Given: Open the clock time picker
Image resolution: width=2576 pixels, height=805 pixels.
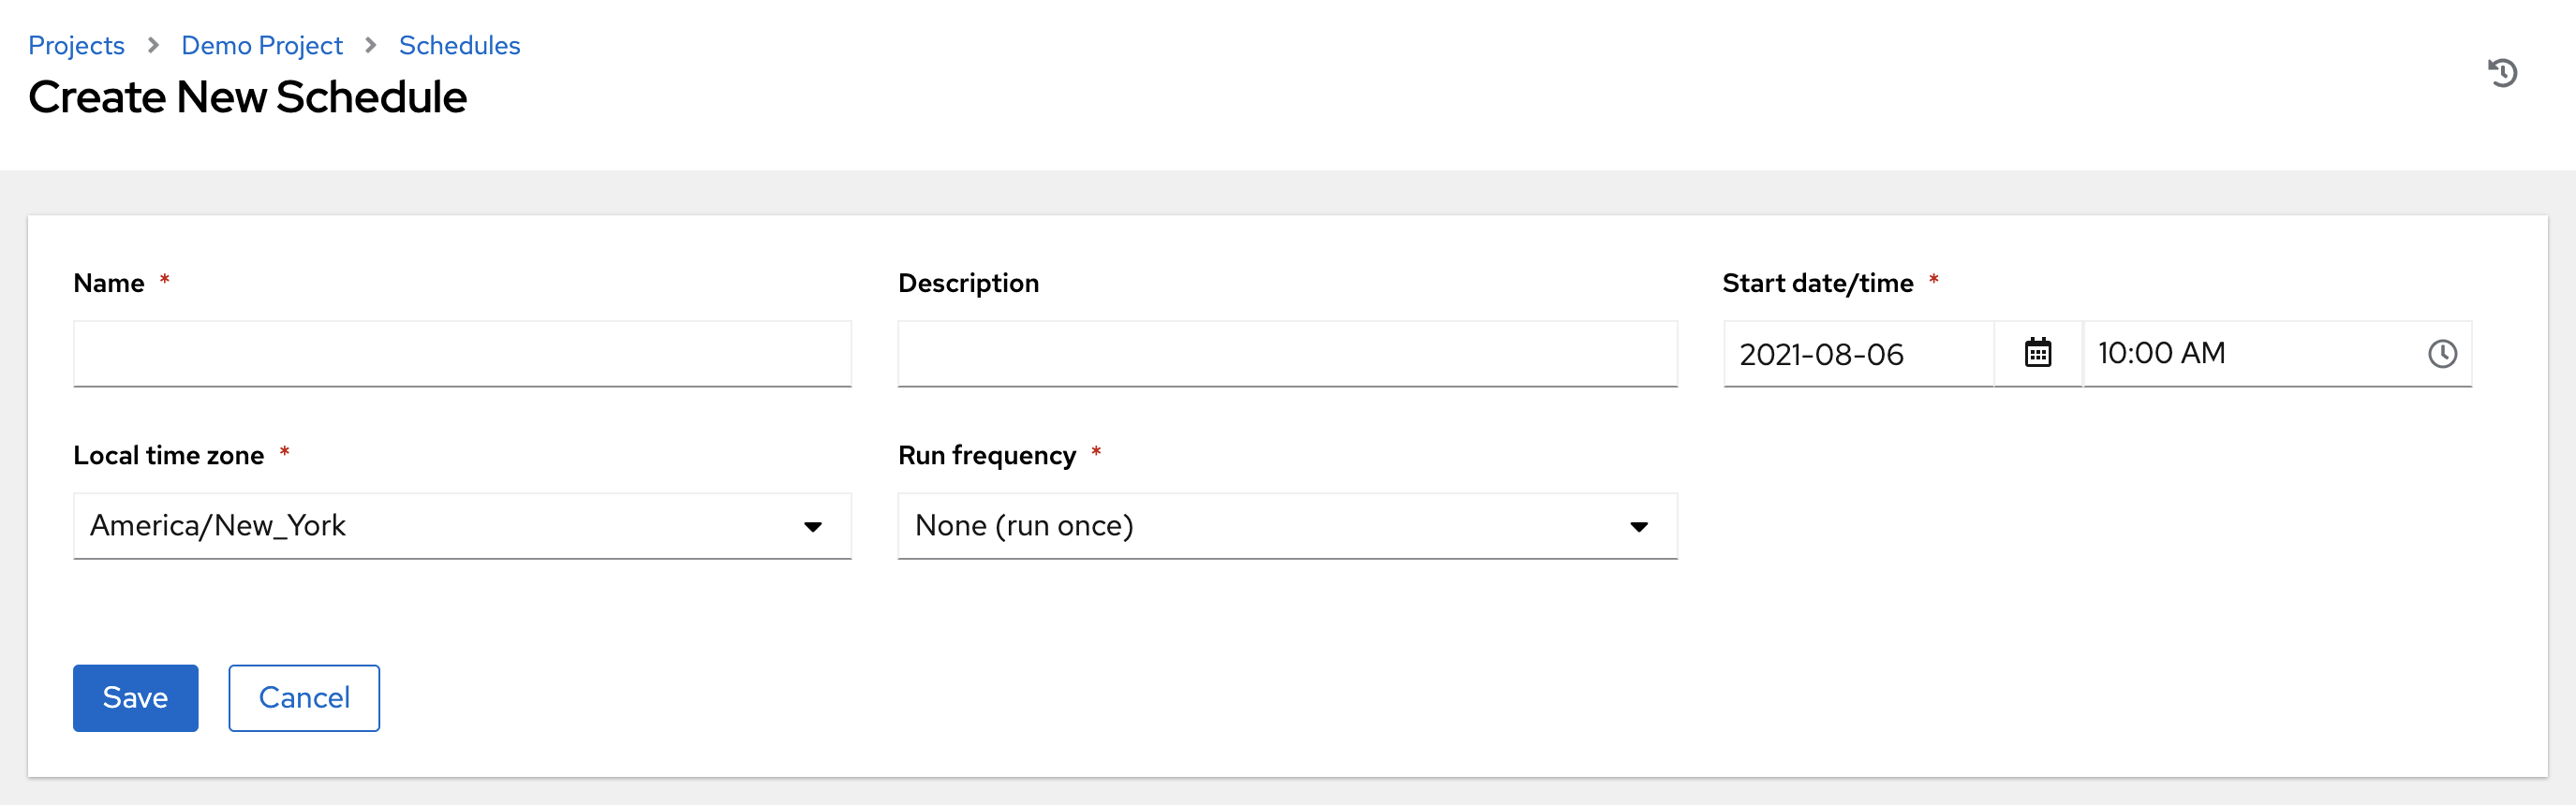Looking at the screenshot, I should pos(2443,353).
